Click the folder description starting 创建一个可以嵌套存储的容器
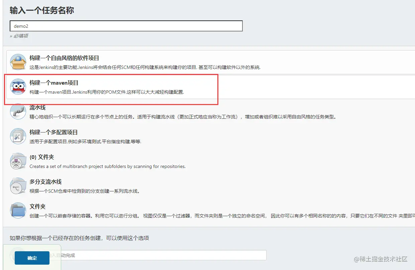This screenshot has width=415, height=270. pyautogui.click(x=222, y=216)
